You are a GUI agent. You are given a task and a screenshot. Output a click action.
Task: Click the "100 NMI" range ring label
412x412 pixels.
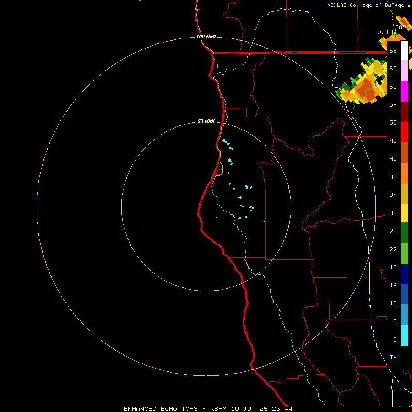click(206, 37)
